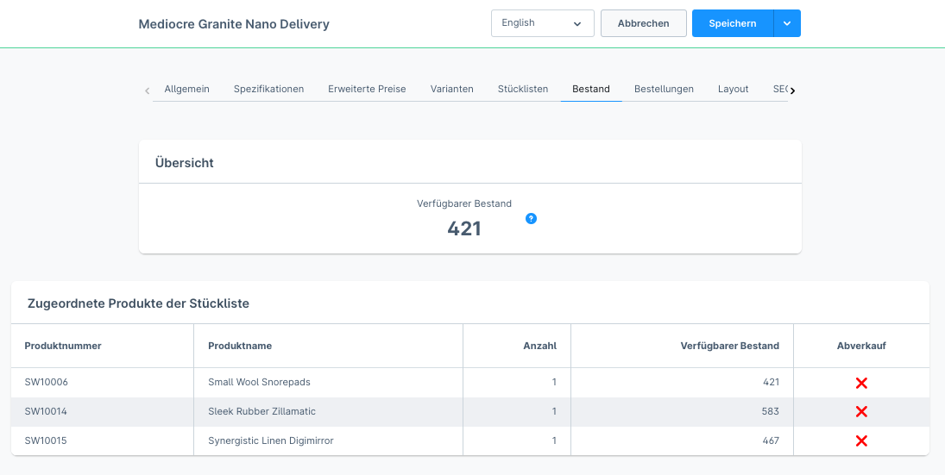This screenshot has height=475, width=945.
Task: Expand the Speichern split-button arrow
Action: (787, 23)
